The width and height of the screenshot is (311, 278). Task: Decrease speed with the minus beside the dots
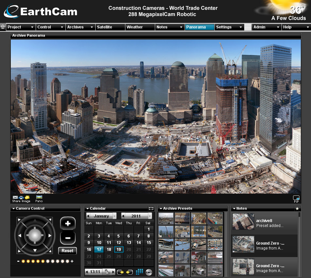tap(18, 261)
